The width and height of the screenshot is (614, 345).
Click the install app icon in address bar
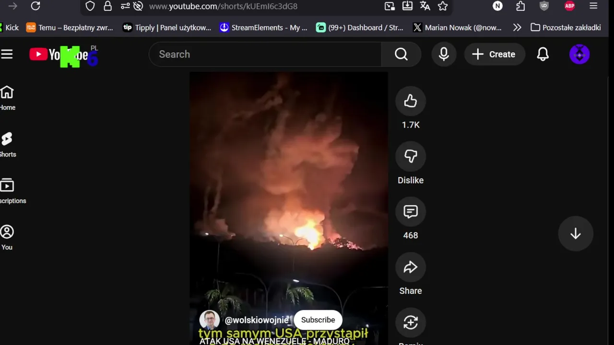407,6
